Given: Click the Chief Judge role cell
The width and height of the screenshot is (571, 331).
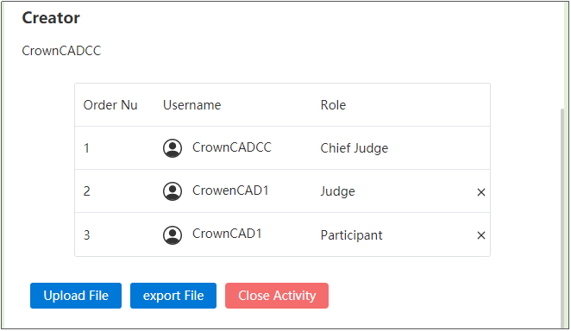Looking at the screenshot, I should [355, 148].
